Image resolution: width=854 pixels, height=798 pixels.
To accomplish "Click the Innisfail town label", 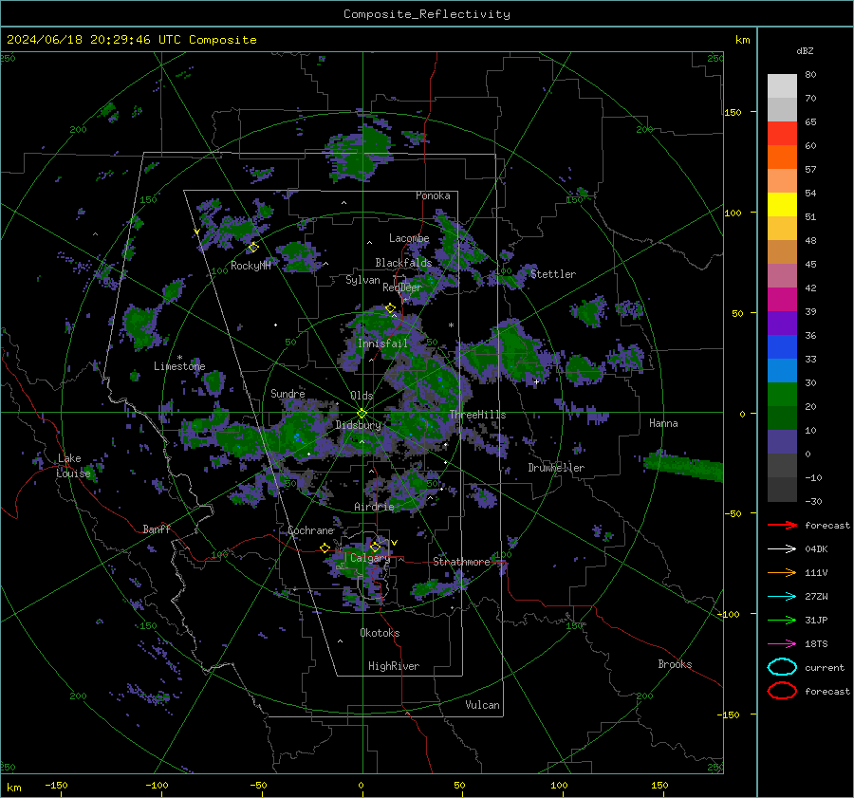I will pos(382,343).
